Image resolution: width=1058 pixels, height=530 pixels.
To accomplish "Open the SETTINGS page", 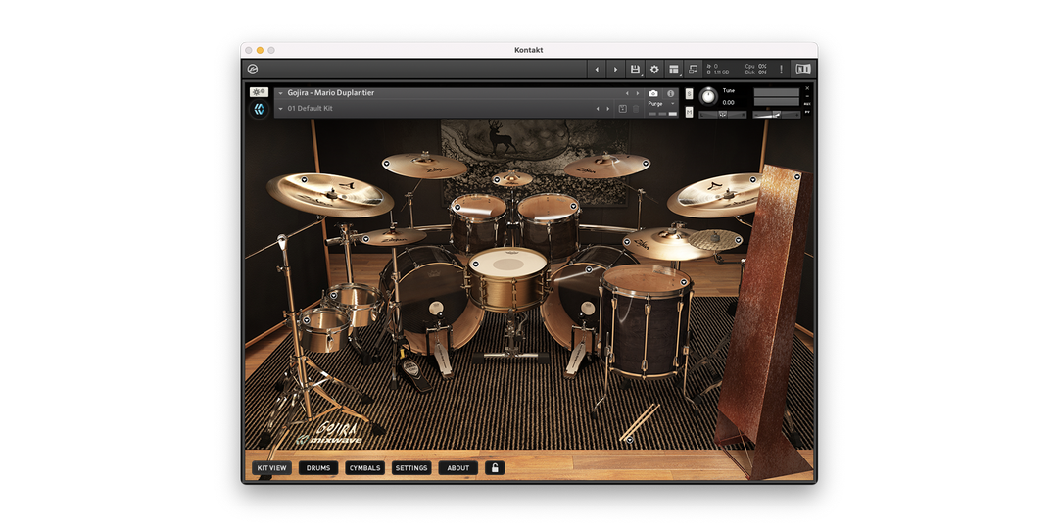I will pyautogui.click(x=411, y=468).
